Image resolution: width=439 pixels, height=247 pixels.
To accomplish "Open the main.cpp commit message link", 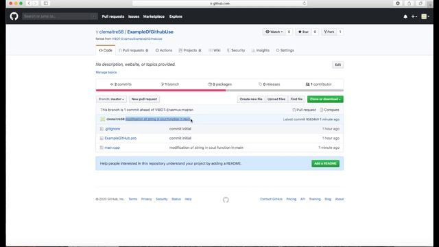I will coord(206,148).
